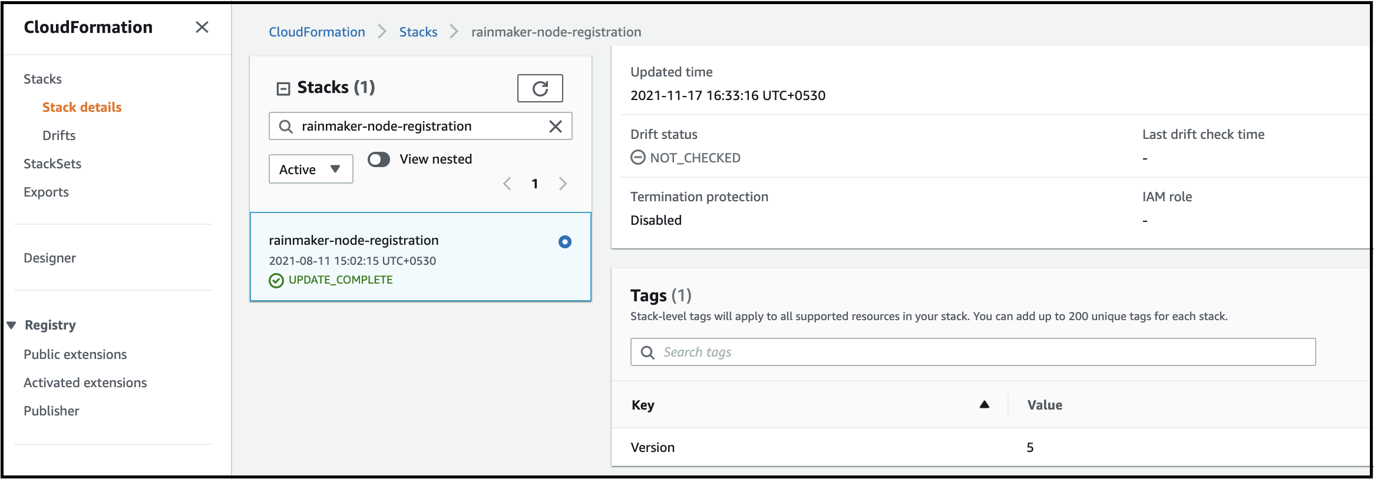Select the rainmaker-node-registration radio button
This screenshot has width=1374, height=479.
coord(564,242)
